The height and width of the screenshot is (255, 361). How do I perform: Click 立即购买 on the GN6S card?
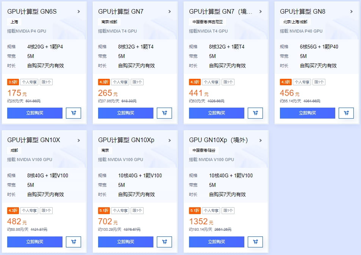click(x=34, y=113)
